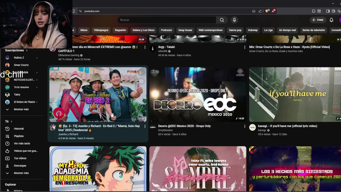Play My Hero Academia Temporada 8 thumbnail
Screen dimensions: 341x192
point(98,169)
